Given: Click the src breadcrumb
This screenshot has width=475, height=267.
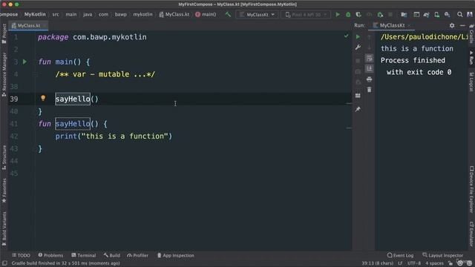Looking at the screenshot, I should (x=56, y=14).
